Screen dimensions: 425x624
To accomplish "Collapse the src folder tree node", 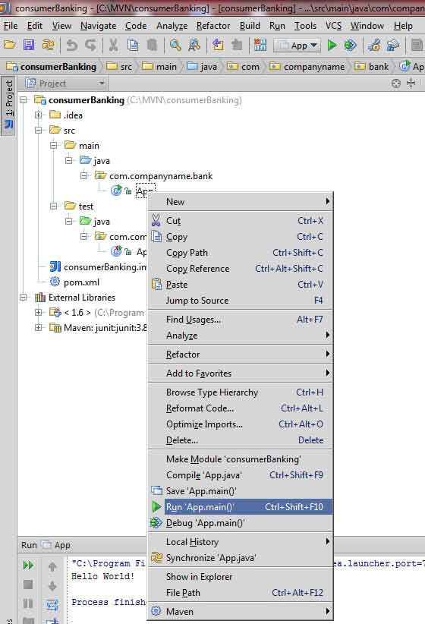I will click(39, 130).
